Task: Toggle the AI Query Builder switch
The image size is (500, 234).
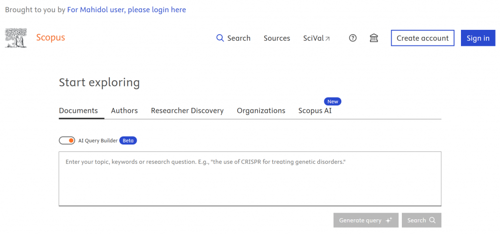Action: click(x=67, y=141)
